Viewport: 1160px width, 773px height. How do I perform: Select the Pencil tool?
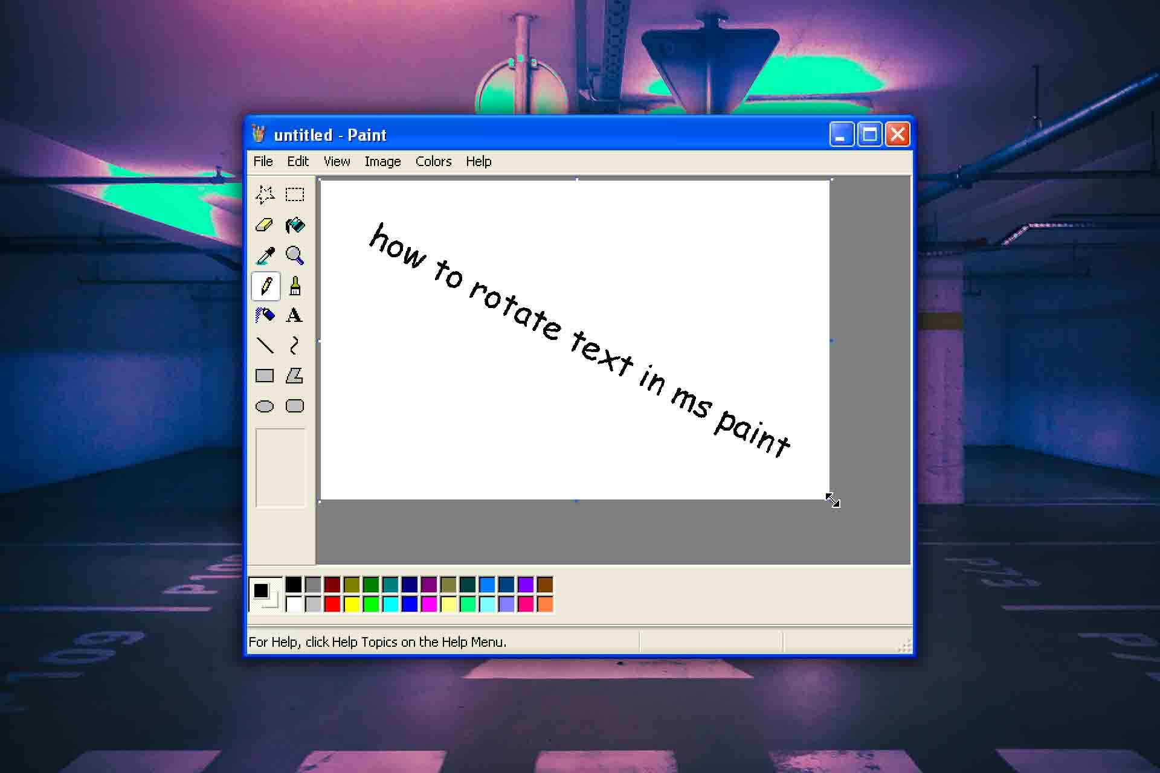266,284
